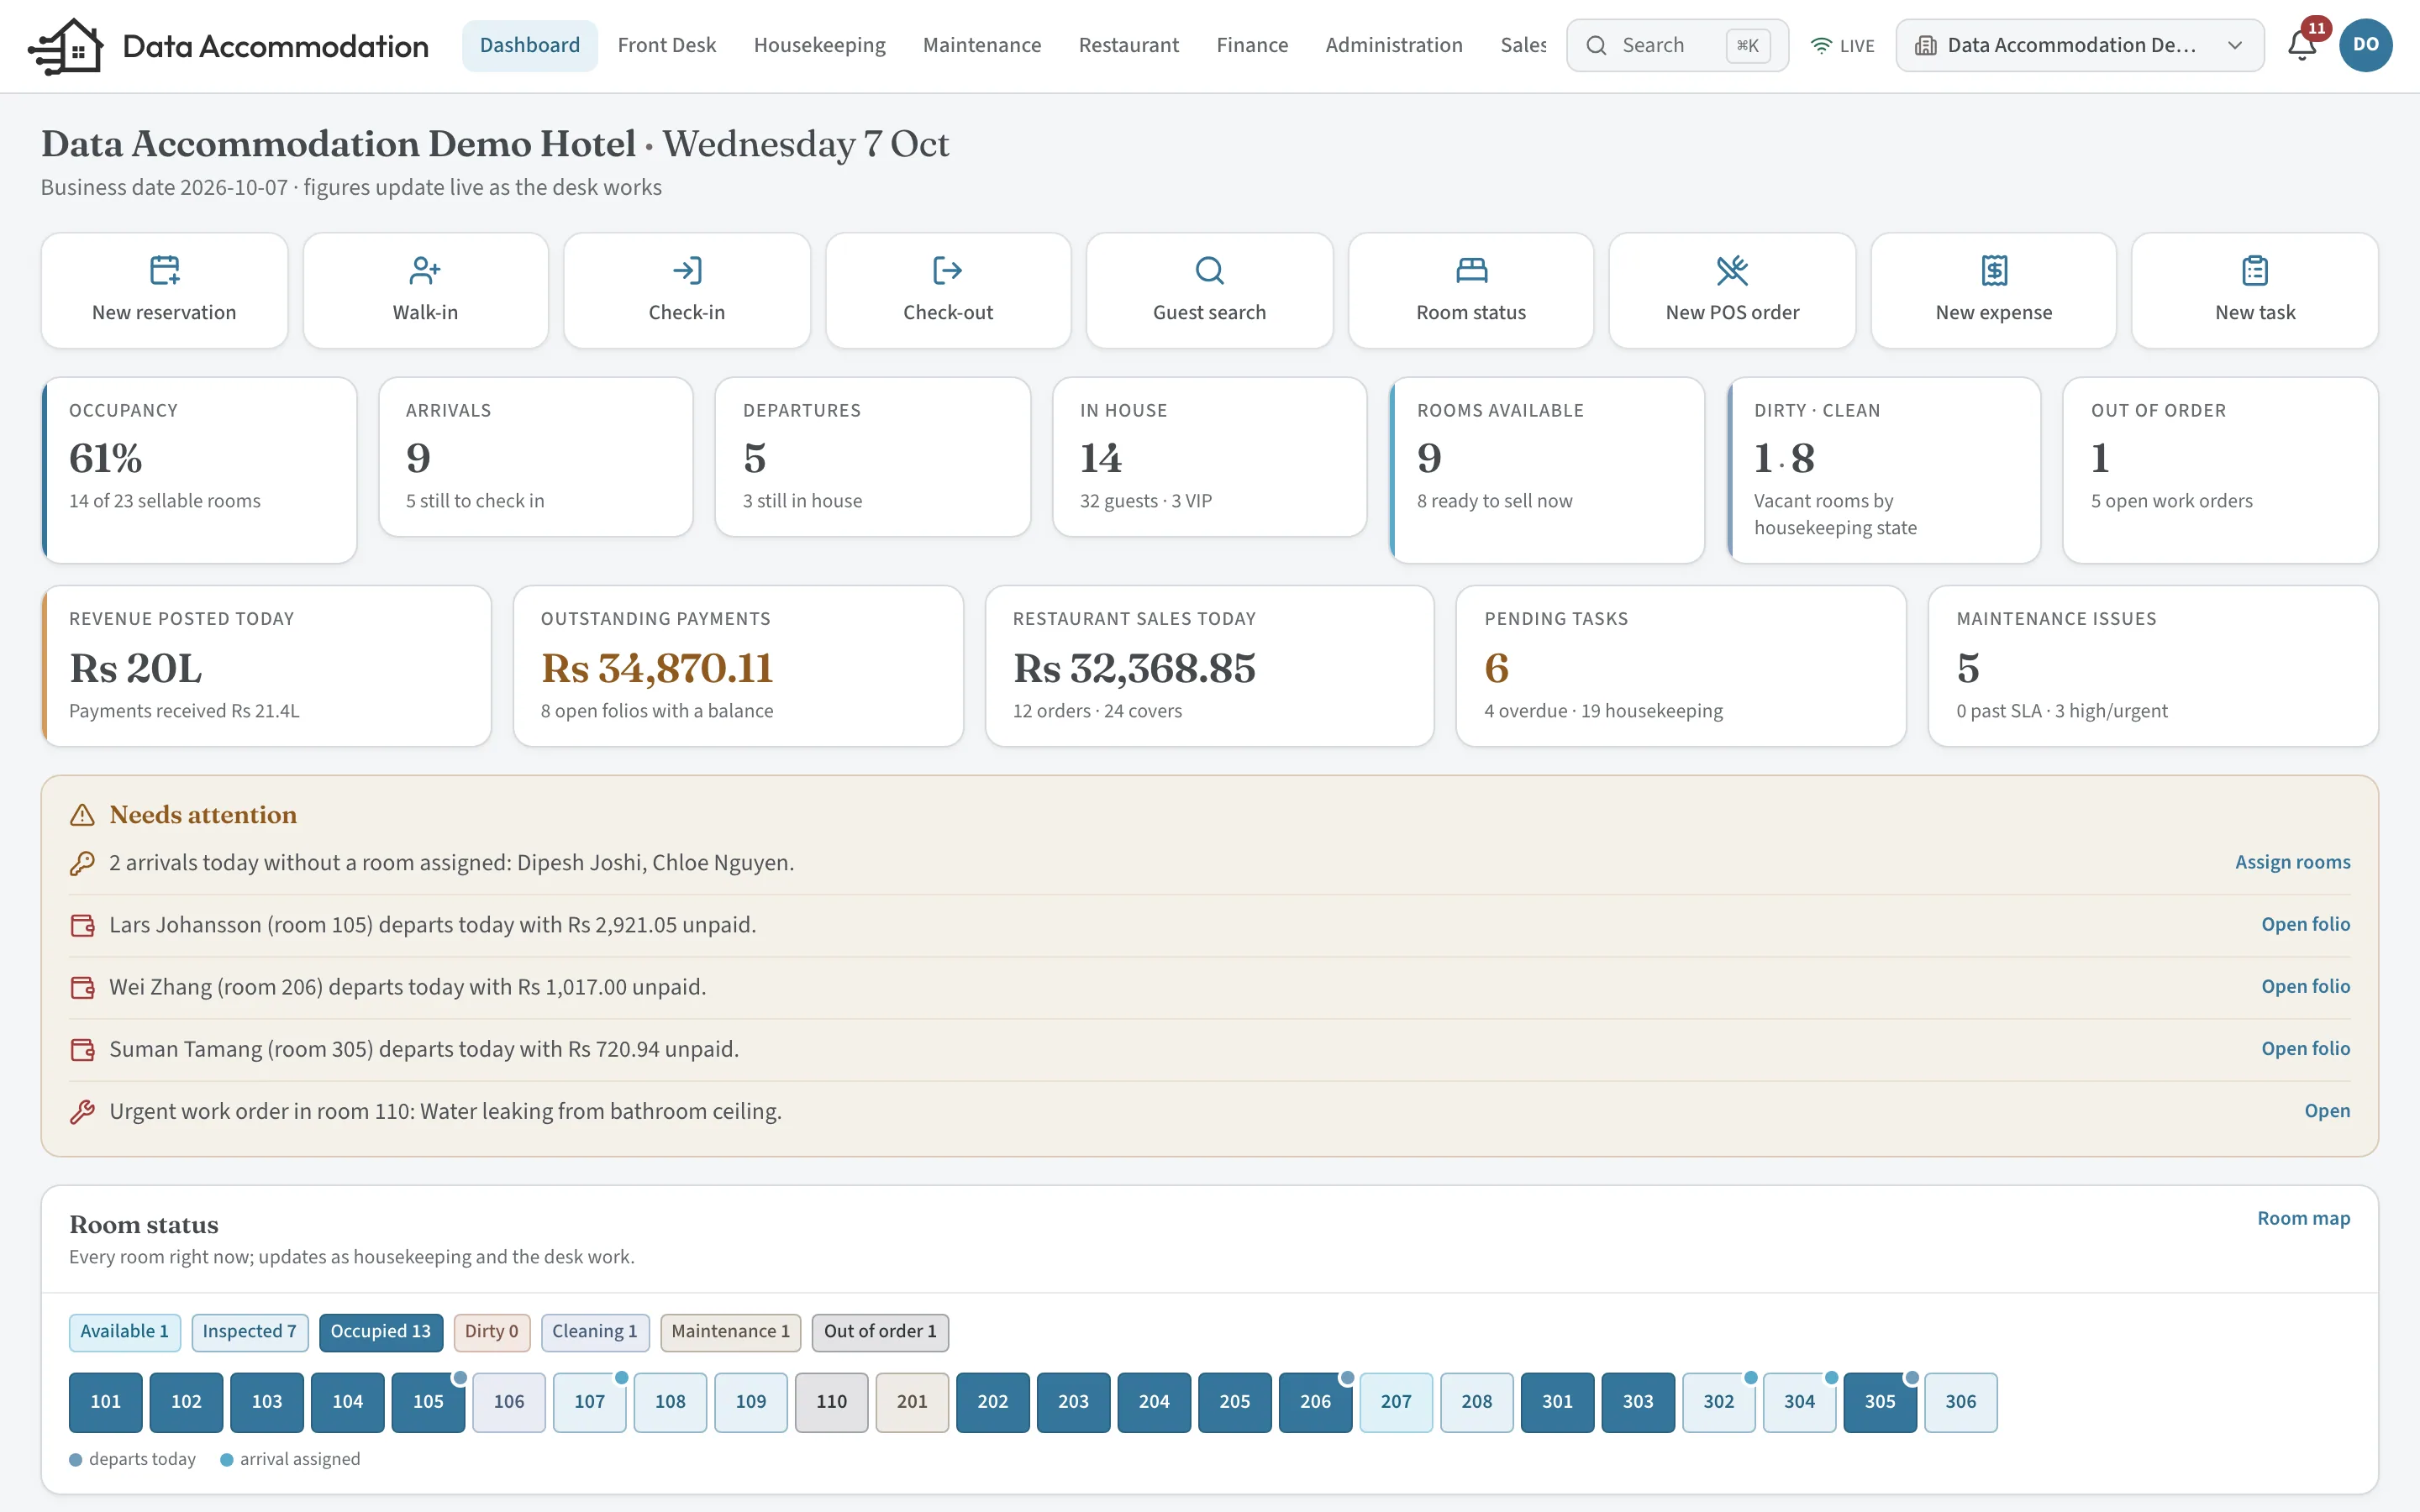
Task: Toggle the Inspected 7 room filter
Action: [250, 1332]
